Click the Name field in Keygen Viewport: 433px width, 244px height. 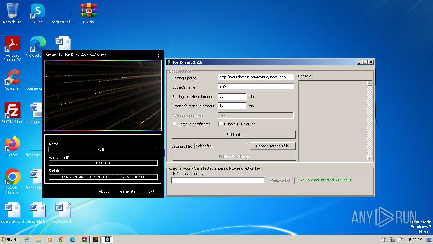pos(102,150)
